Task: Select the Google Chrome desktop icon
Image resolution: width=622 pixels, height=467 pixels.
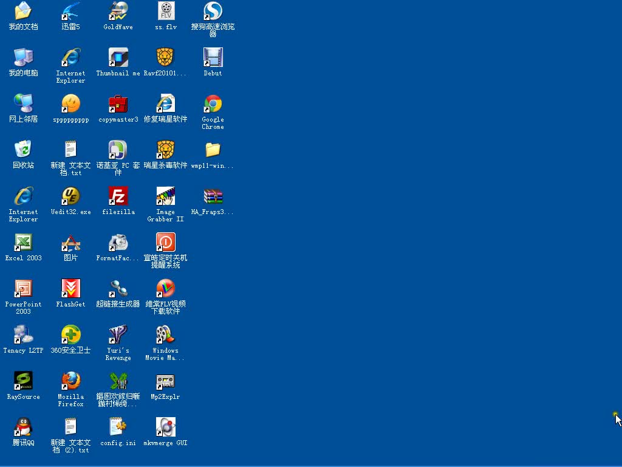Action: pyautogui.click(x=213, y=104)
